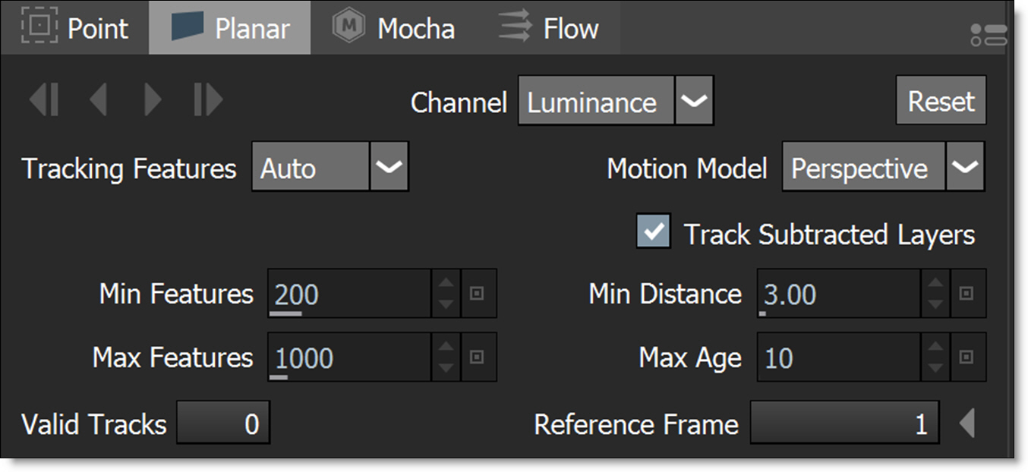Open the Motion Model Perspective dropdown
Viewport: 1028px width, 472px height.
(965, 167)
